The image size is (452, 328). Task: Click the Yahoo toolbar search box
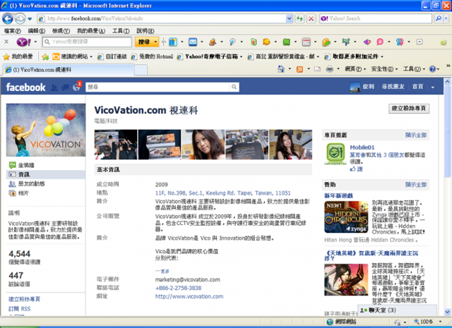[x=87, y=42]
